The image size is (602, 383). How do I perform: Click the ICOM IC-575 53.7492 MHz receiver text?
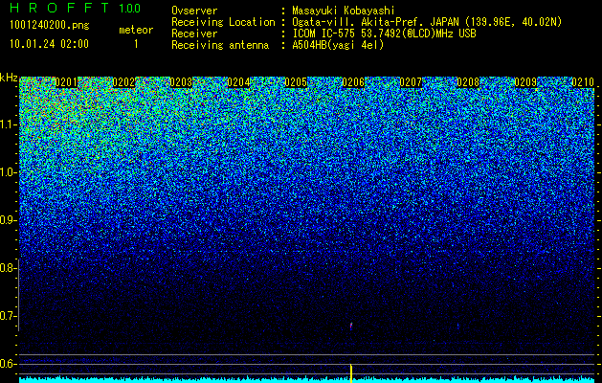click(384, 34)
